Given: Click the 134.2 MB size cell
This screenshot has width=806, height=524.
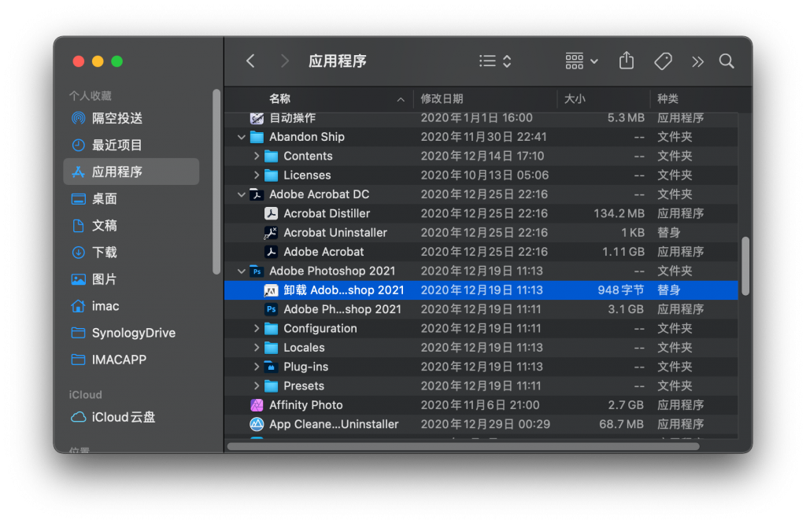Looking at the screenshot, I should click(619, 214).
